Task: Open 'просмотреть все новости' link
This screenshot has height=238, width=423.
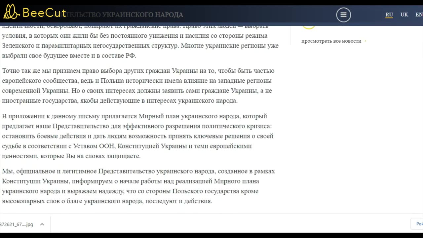Action: coord(331,41)
